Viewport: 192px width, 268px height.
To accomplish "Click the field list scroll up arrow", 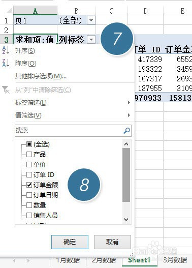I will click(126, 144).
